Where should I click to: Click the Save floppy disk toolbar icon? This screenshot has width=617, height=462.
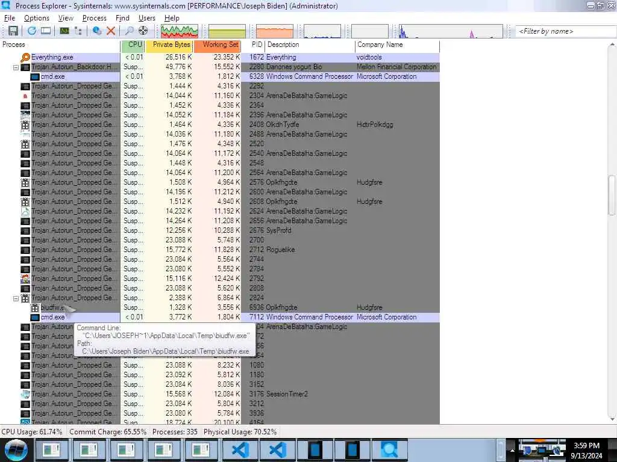(13, 31)
